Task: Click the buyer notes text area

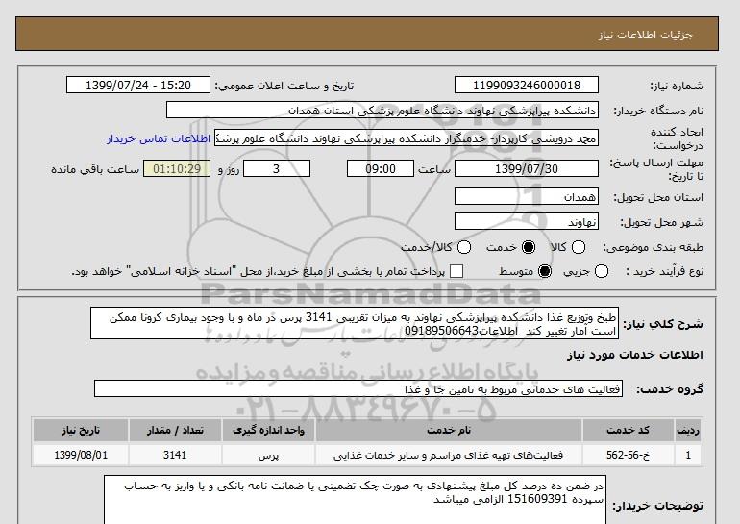Action: coord(355,500)
